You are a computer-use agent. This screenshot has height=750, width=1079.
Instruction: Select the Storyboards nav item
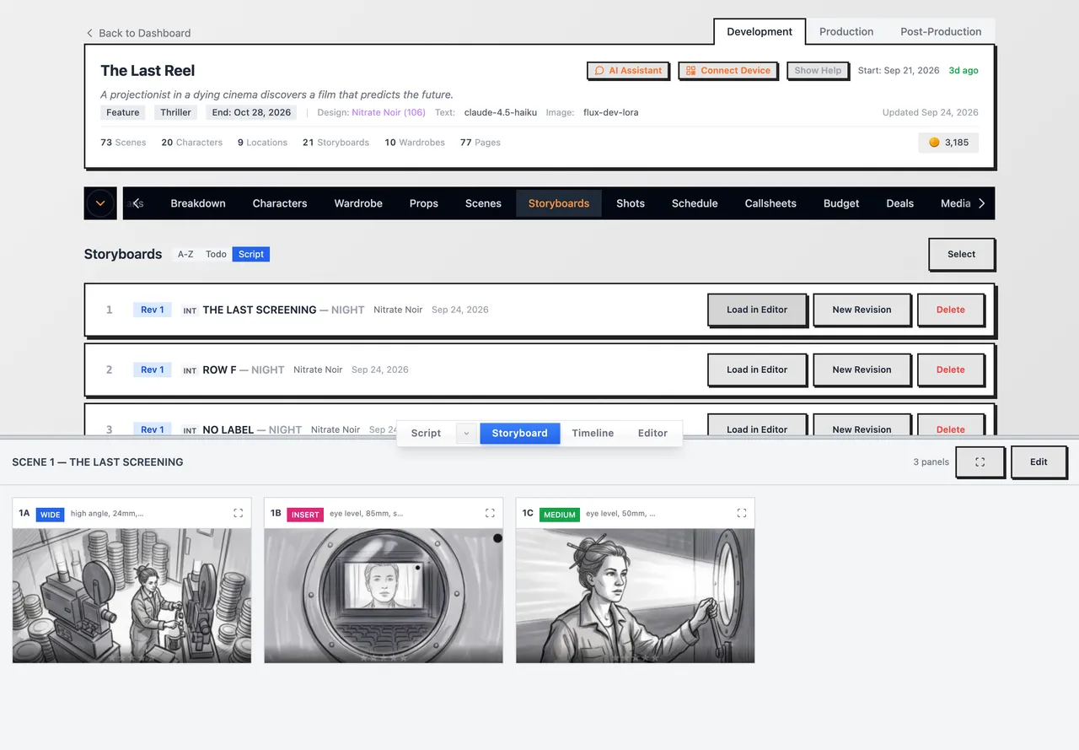pyautogui.click(x=559, y=203)
